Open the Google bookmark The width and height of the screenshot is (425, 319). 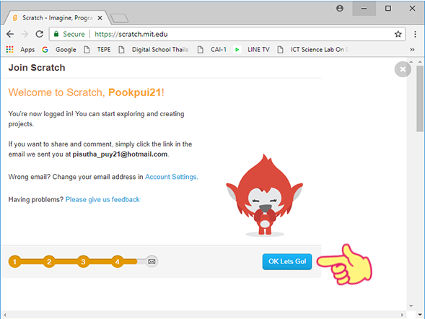point(59,50)
